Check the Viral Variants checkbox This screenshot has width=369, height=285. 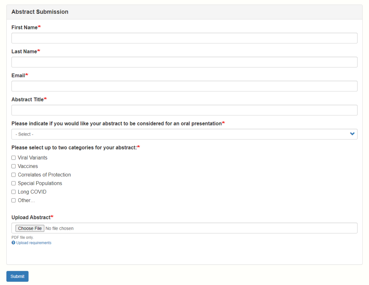pyautogui.click(x=13, y=158)
